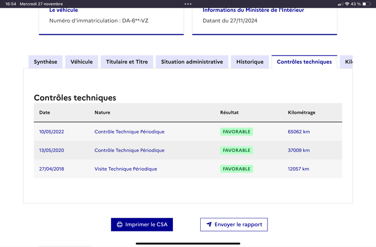Tap the Wi-Fi status icon
The height and width of the screenshot is (247, 376).
click(x=347, y=4)
